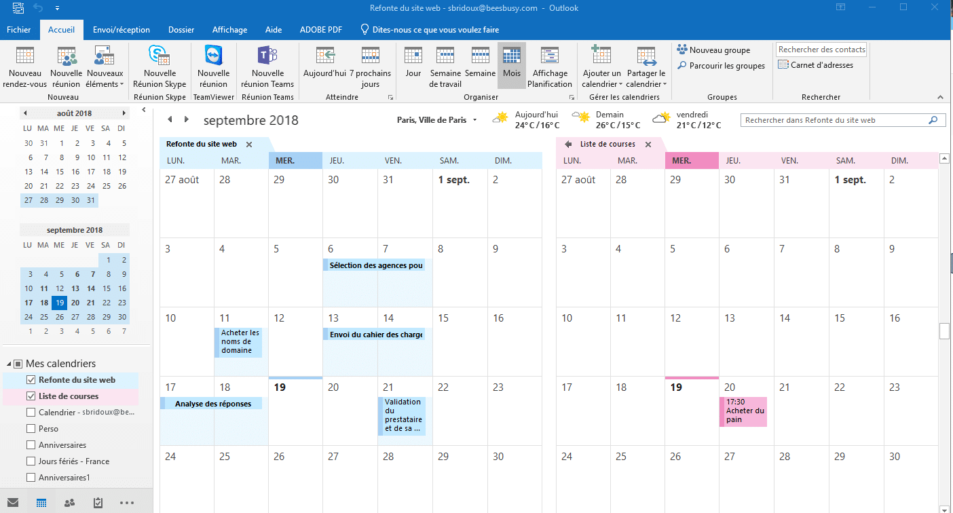Open the ADOBE PDF ribbon tab
Viewport: 953px width, 513px height.
(321, 30)
